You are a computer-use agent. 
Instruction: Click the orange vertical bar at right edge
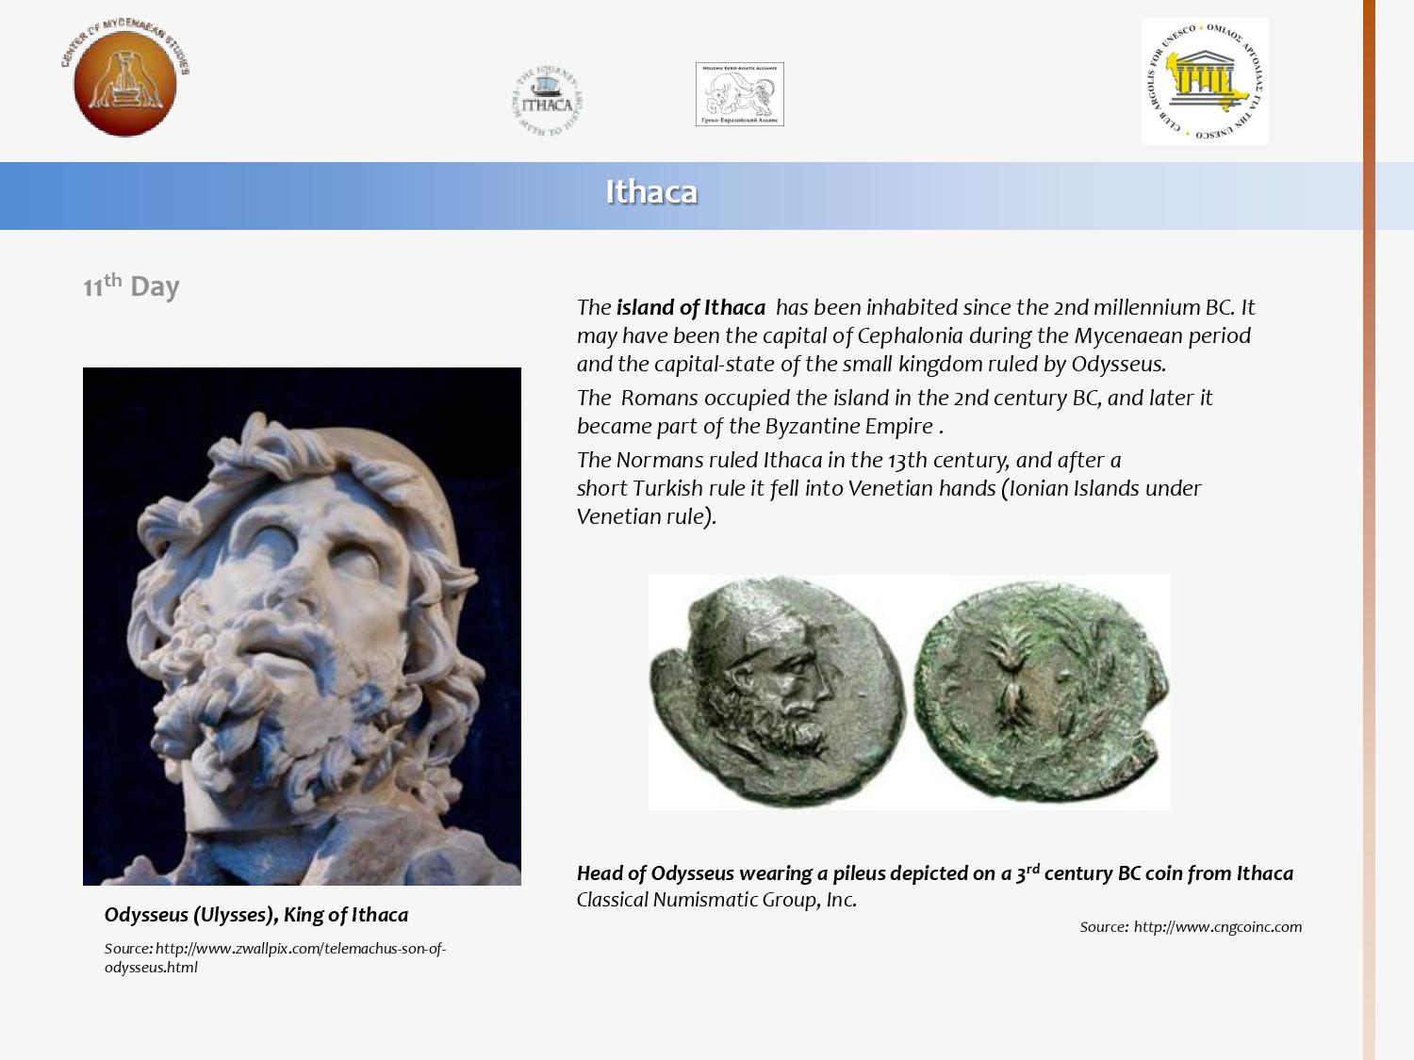coord(1369,528)
